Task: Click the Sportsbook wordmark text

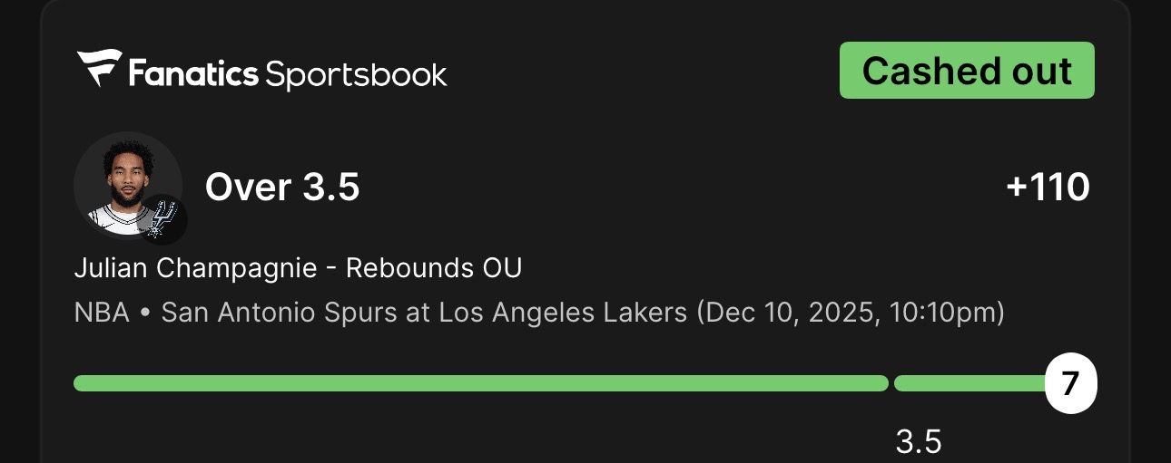Action: pyautogui.click(x=356, y=73)
